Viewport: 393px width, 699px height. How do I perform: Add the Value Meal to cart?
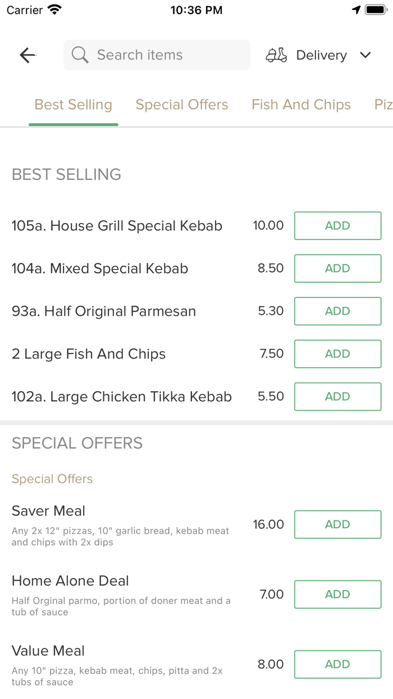coord(337,664)
